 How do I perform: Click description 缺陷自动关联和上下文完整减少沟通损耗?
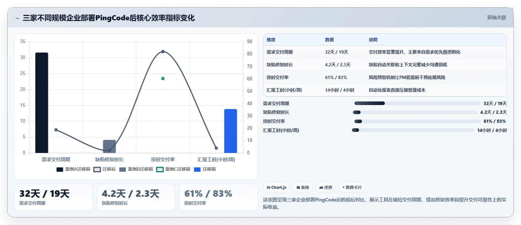pyautogui.click(x=408, y=65)
